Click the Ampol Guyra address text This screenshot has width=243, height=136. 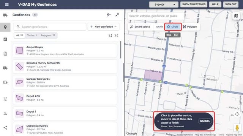tap(57, 54)
